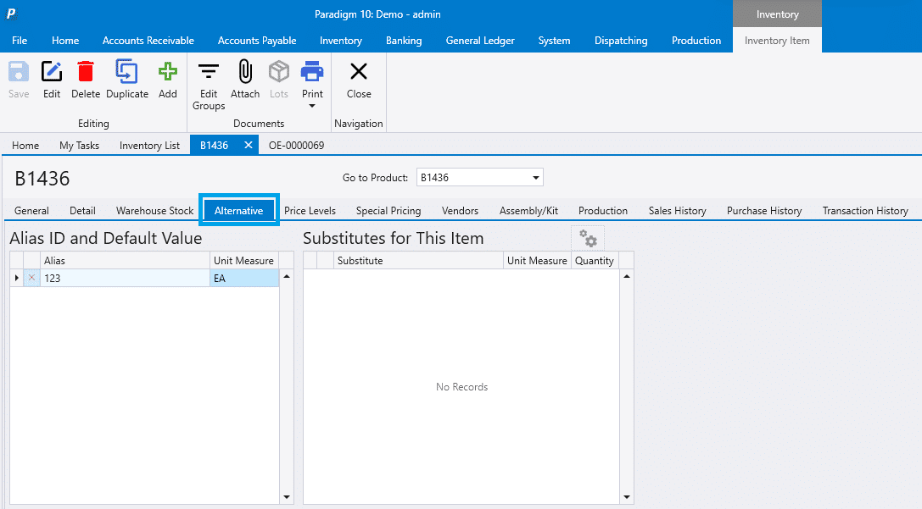922x509 pixels.
Task: Open the Price Levels tab
Action: (310, 211)
